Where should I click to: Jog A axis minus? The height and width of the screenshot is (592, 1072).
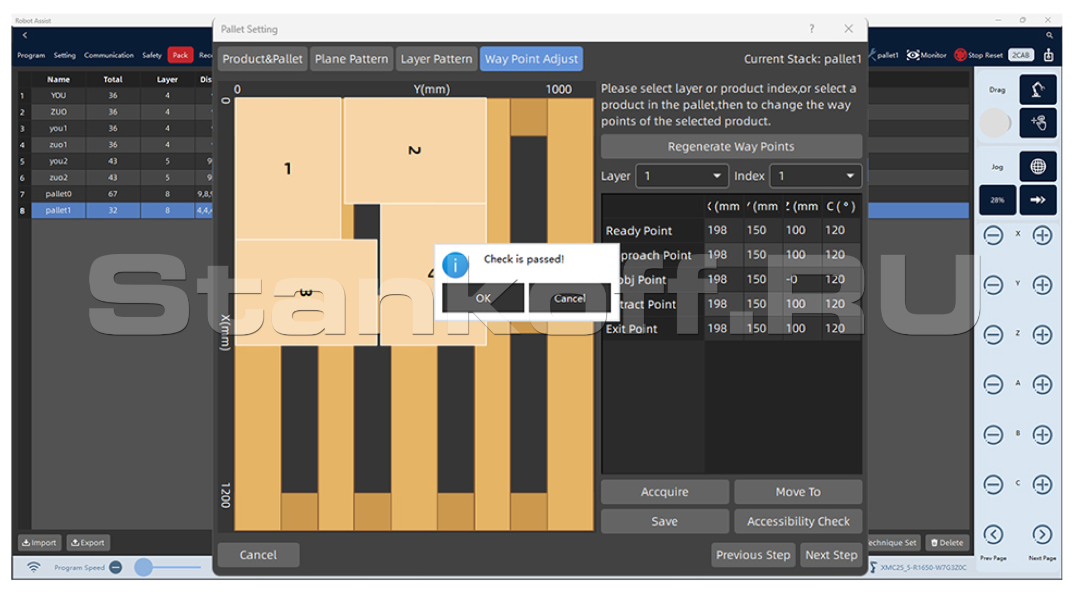pos(993,384)
